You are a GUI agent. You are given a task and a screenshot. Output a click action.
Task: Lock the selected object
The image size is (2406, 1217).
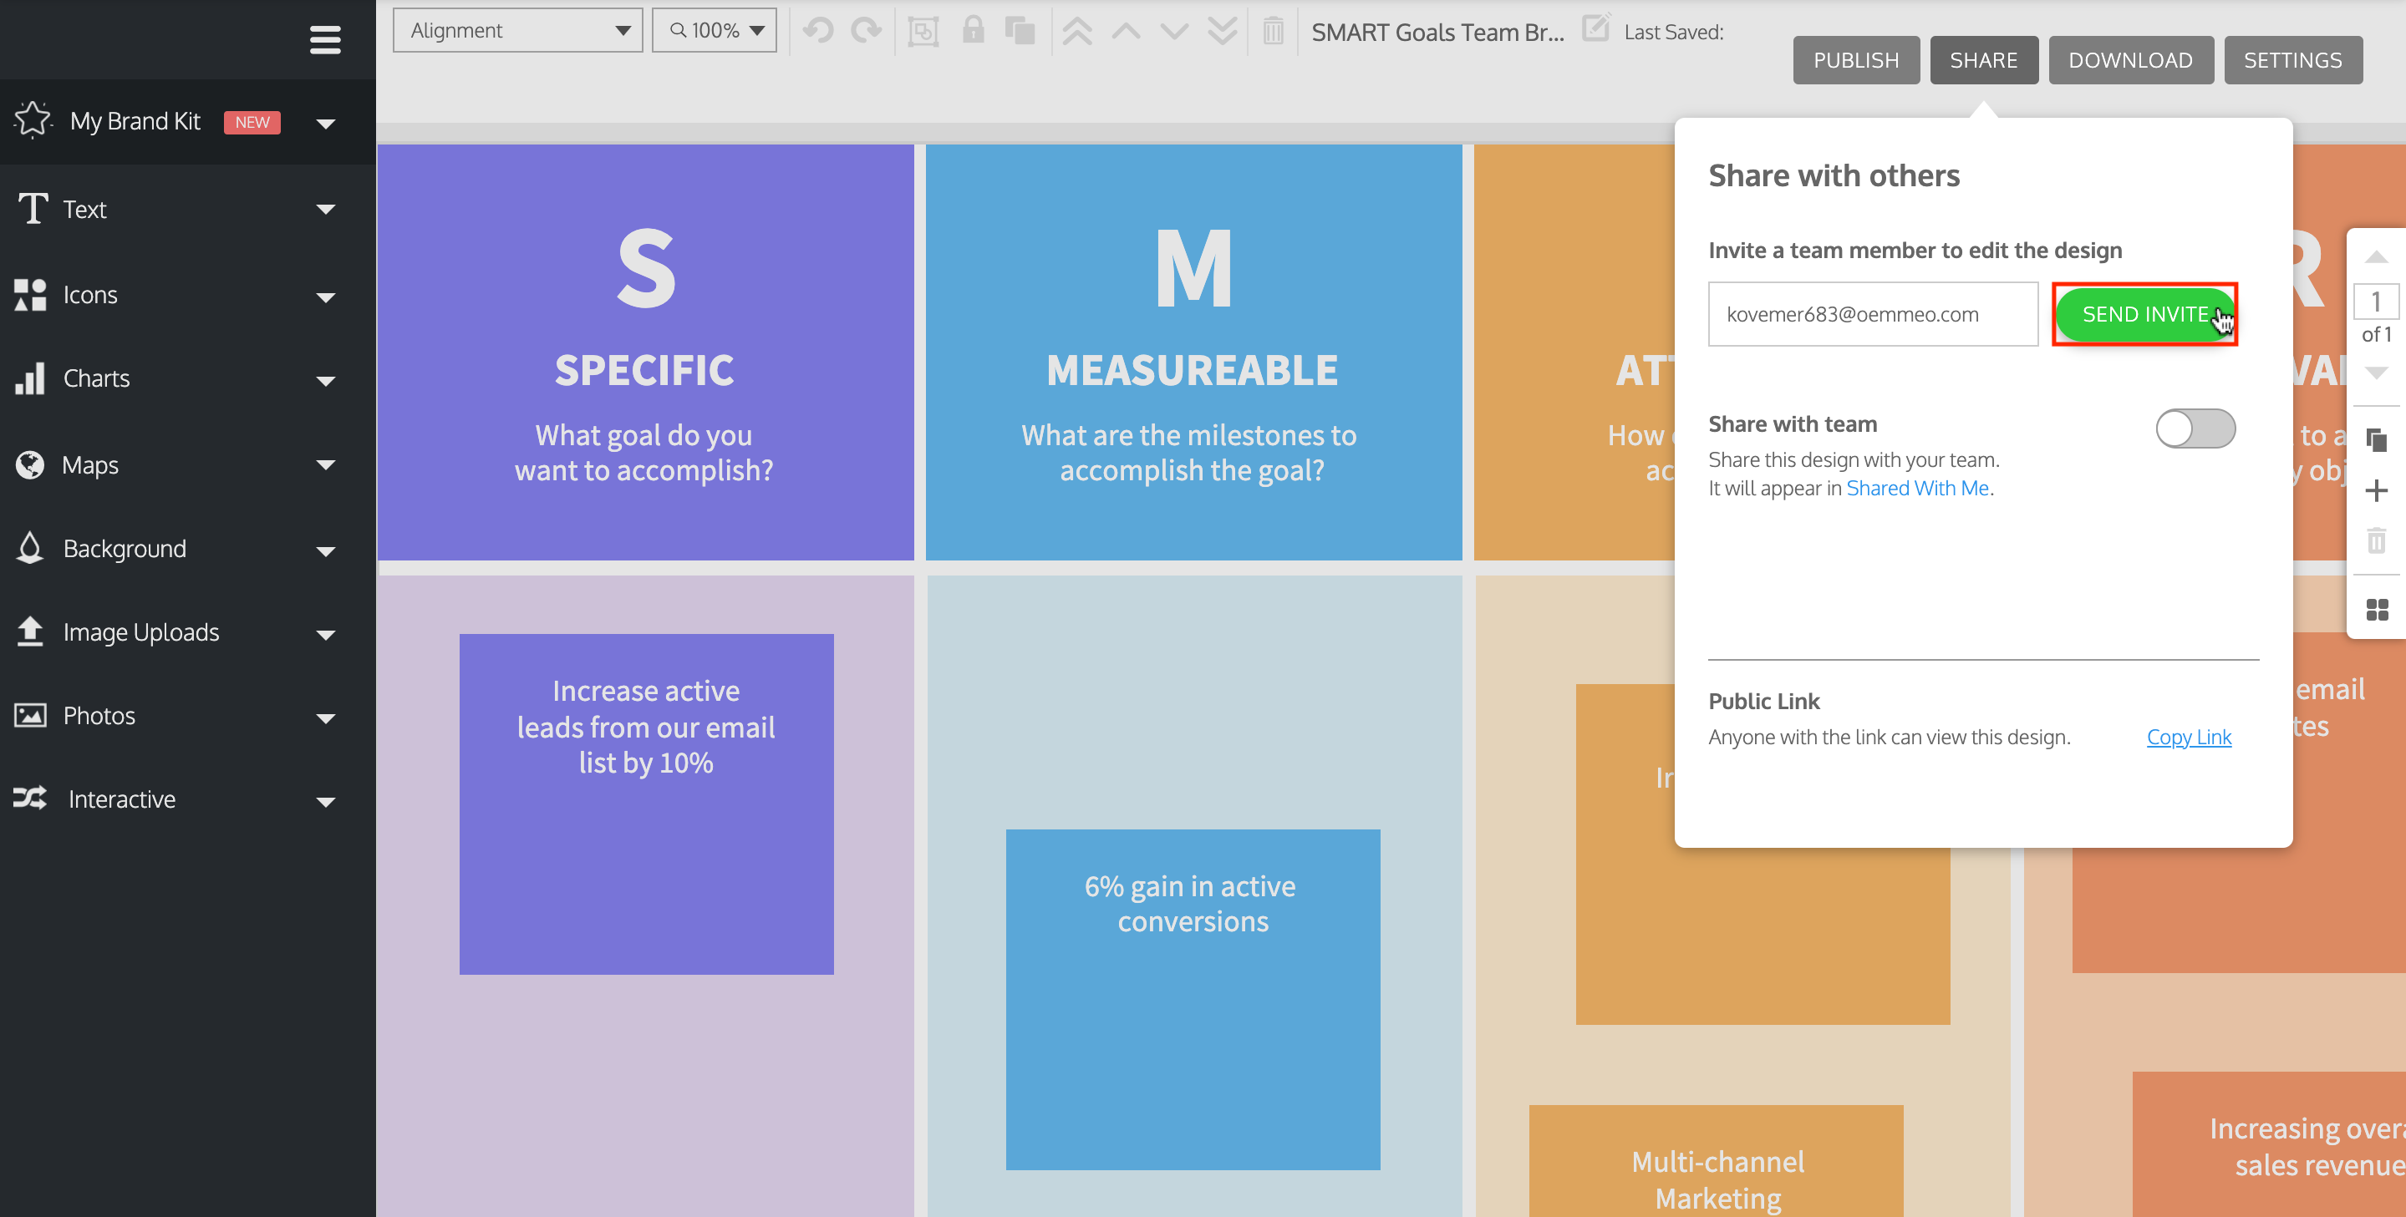coord(974,30)
